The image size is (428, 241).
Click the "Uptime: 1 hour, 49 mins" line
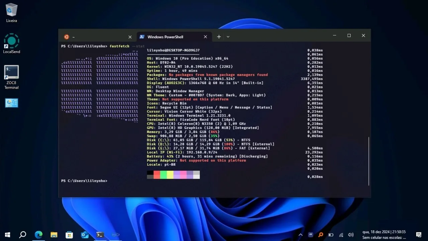coord(172,70)
